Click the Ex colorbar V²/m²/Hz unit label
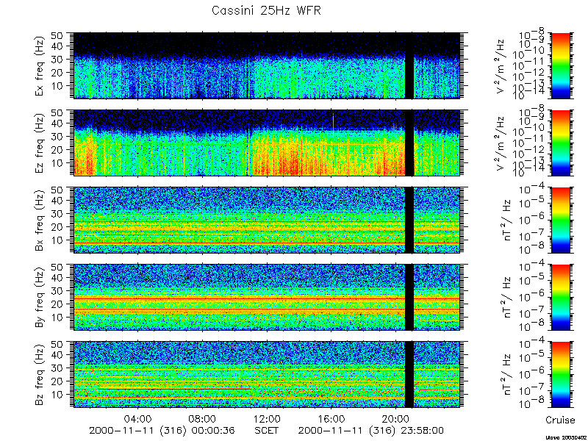Viewport: 588px width, 441px height. tap(501, 65)
